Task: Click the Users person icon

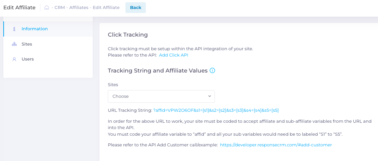Action: (x=14, y=59)
